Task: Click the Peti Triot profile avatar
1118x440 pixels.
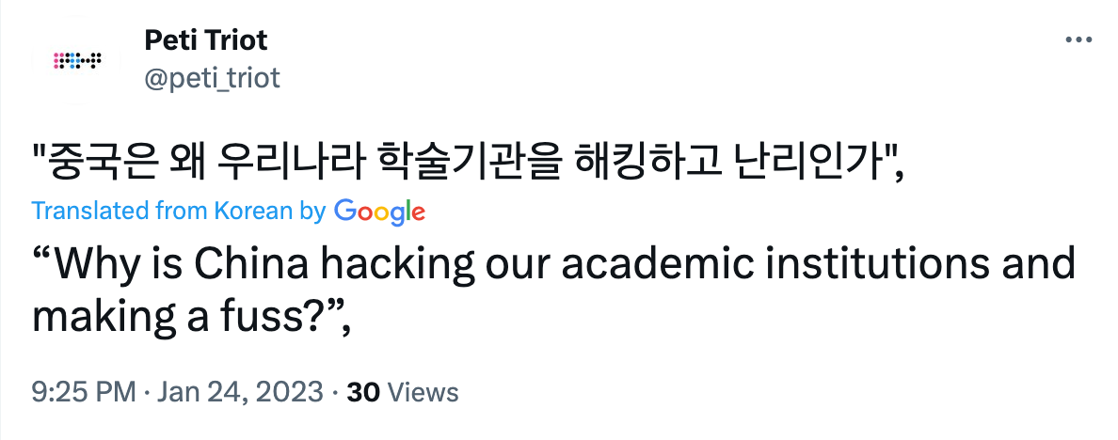Action: pos(77,60)
